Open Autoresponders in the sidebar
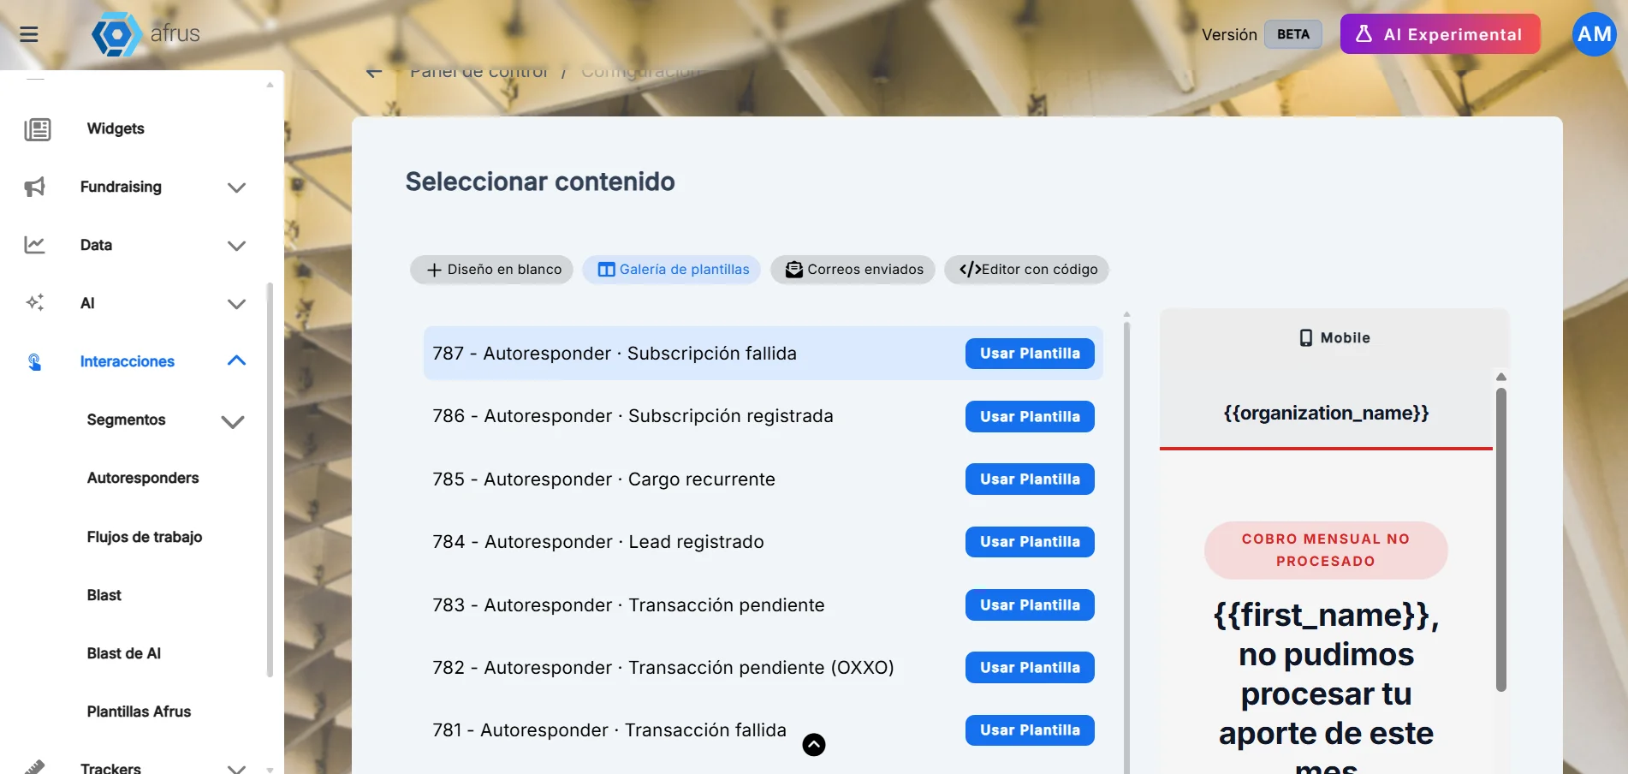 click(143, 478)
